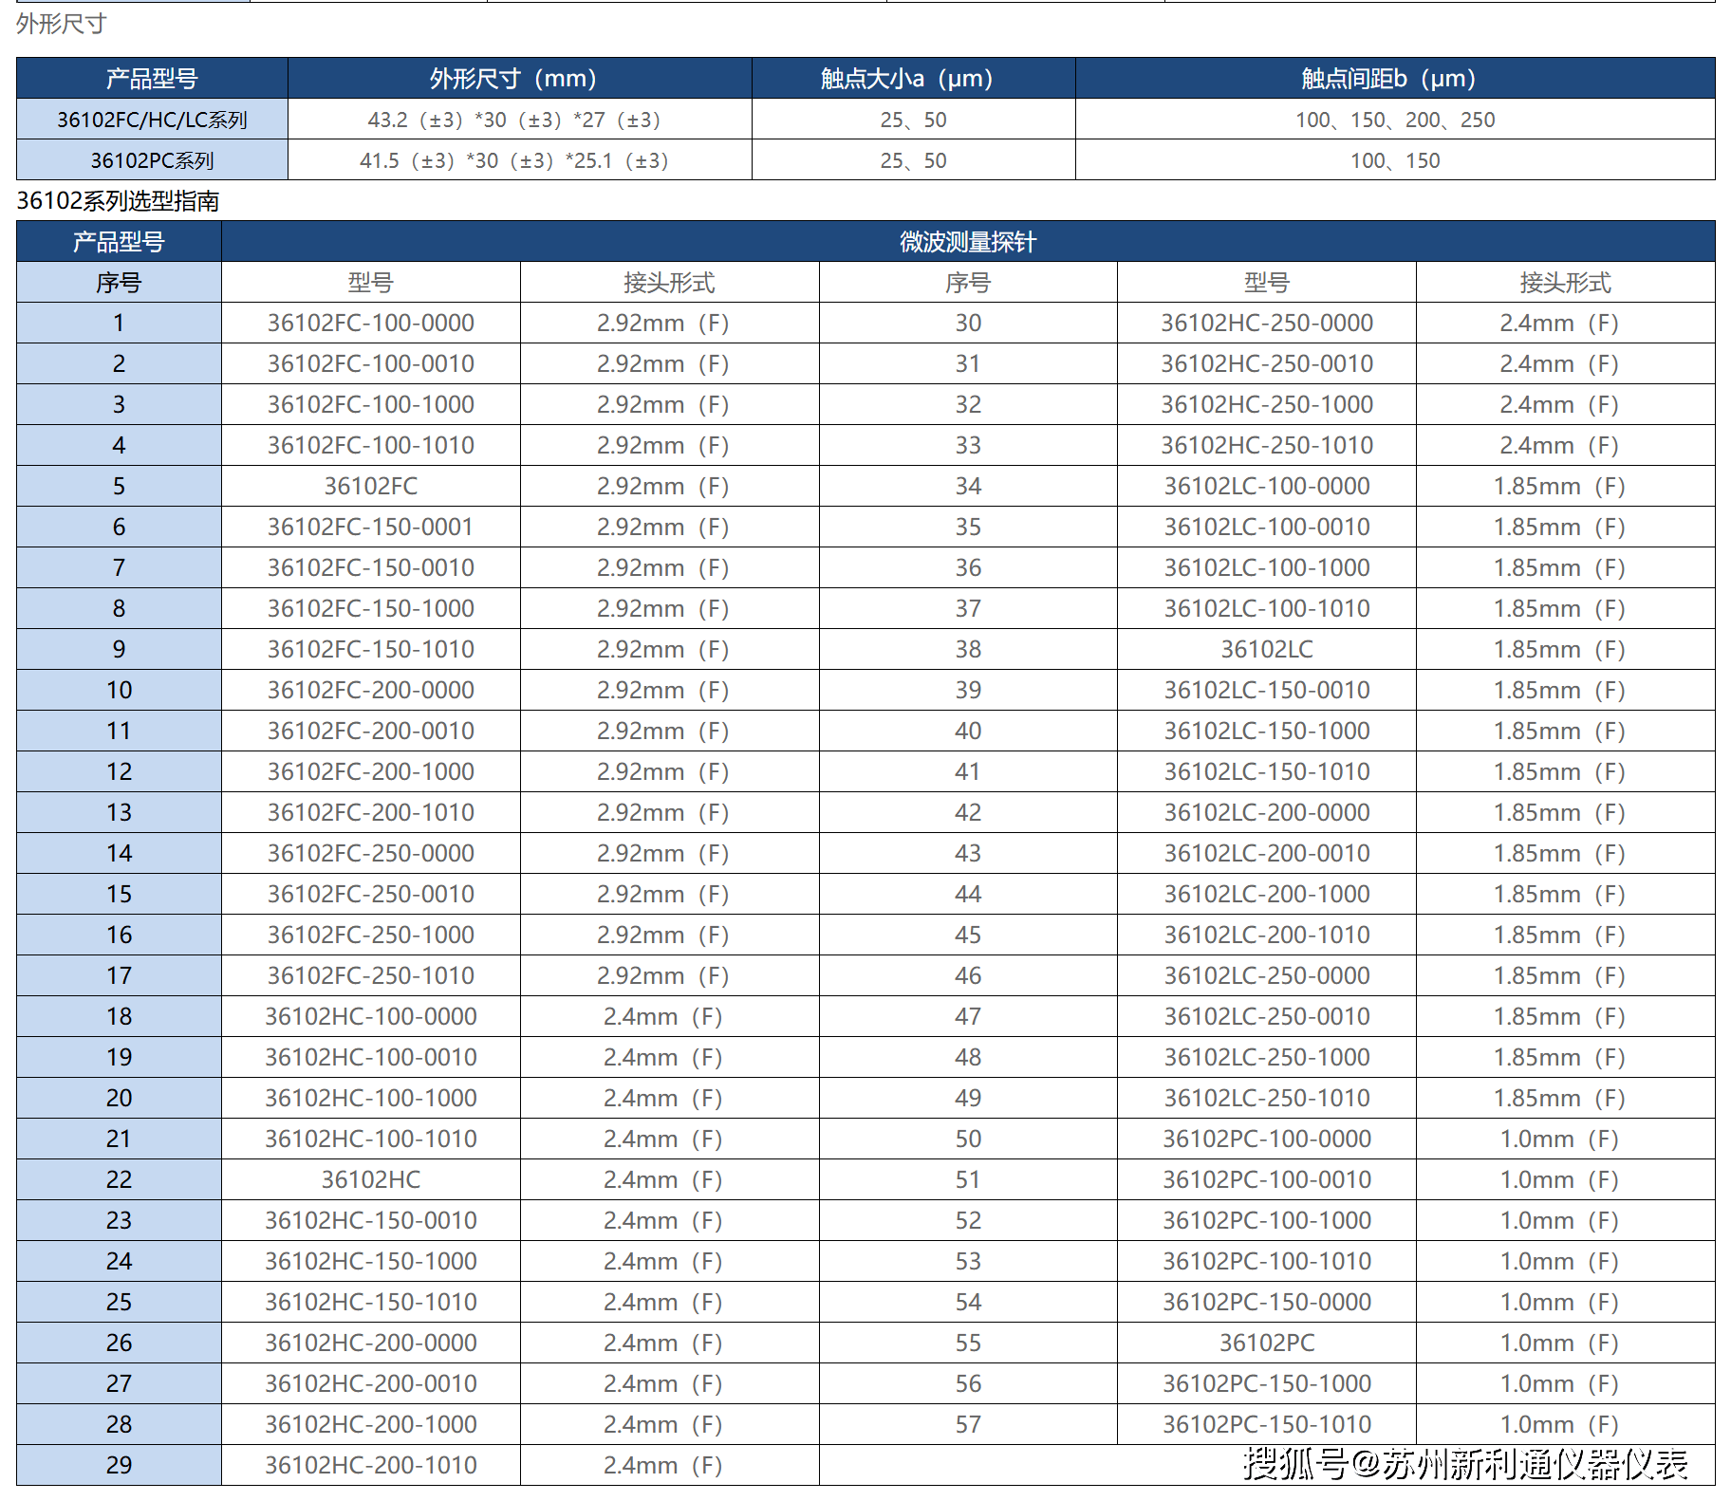This screenshot has height=1501, width=1731.
Task: Select model 36102LC-200-0010
Action: pyautogui.click(x=1267, y=853)
